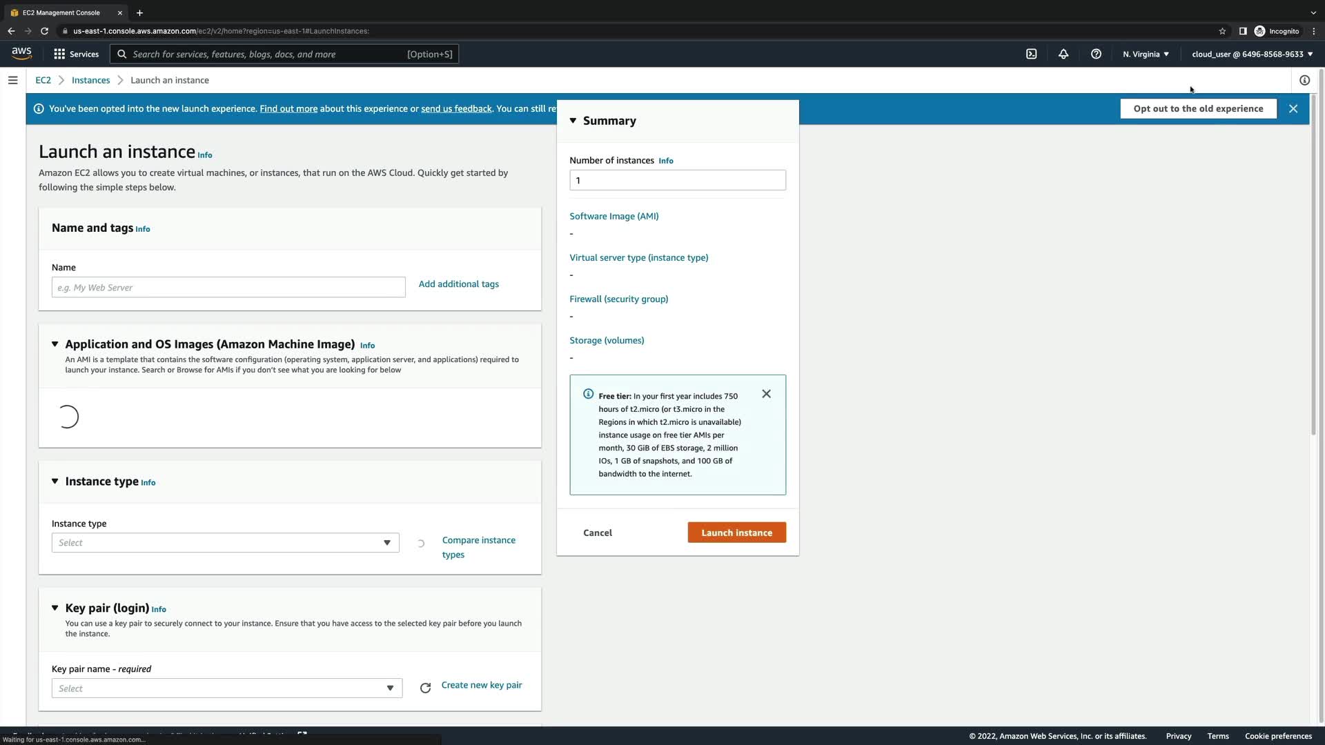Viewport: 1325px width, 745px height.
Task: Open the Instance type select dropdown
Action: pyautogui.click(x=225, y=543)
